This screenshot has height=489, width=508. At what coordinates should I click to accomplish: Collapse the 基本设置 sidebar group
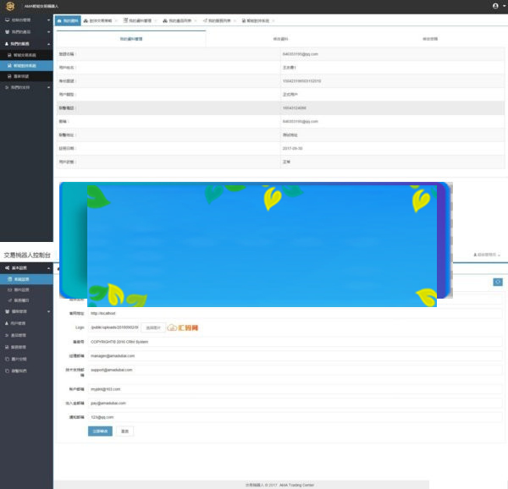point(48,267)
